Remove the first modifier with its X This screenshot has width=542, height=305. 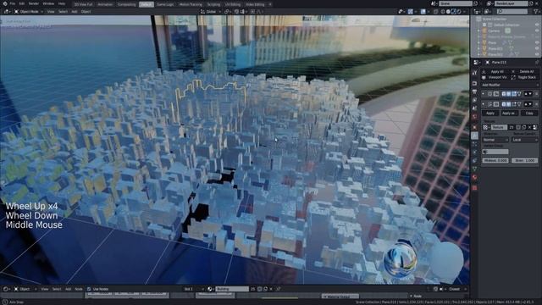(536, 94)
